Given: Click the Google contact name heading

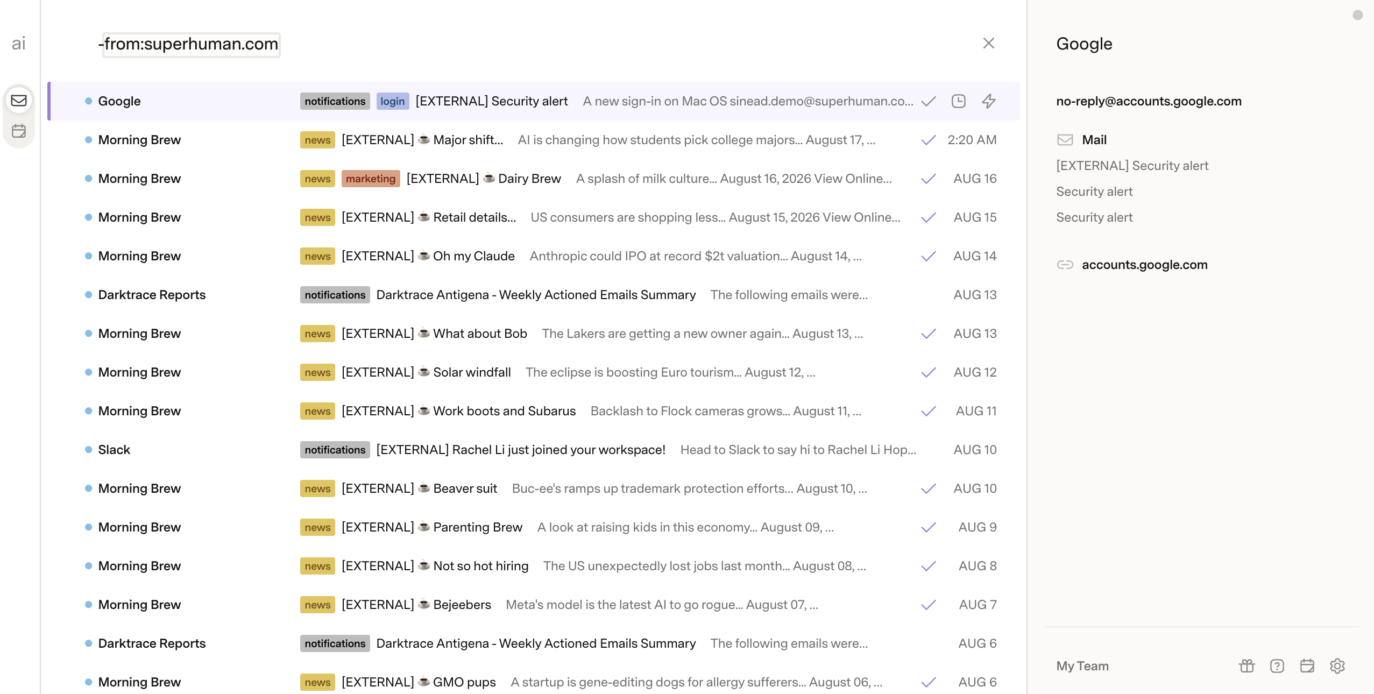Looking at the screenshot, I should 1084,44.
